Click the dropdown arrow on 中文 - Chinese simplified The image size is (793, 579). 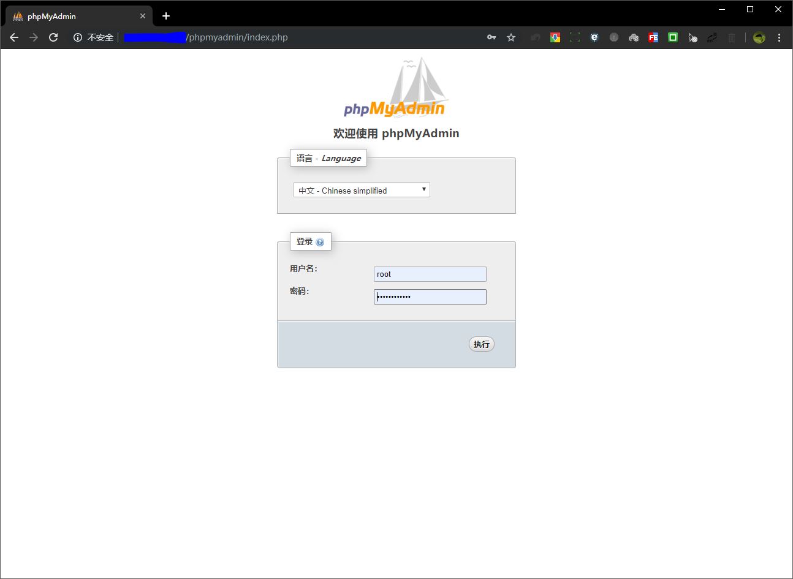(423, 190)
